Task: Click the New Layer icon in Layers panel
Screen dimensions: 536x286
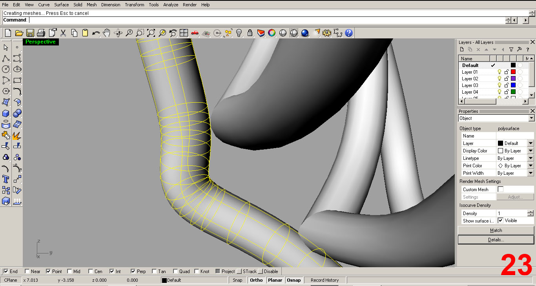Action: pyautogui.click(x=462, y=50)
